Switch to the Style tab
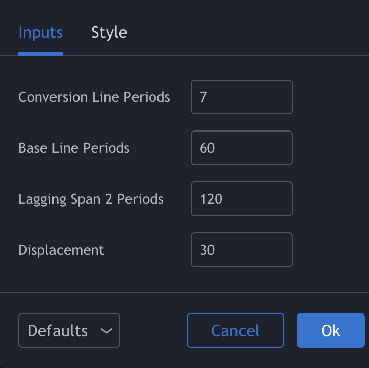The width and height of the screenshot is (369, 368). [109, 33]
